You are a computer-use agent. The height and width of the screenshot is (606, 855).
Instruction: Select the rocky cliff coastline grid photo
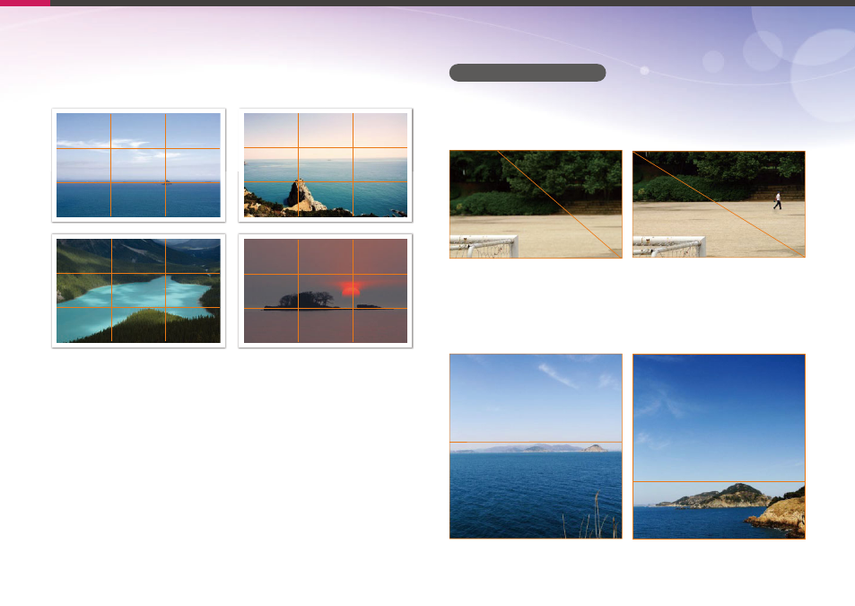pos(326,165)
